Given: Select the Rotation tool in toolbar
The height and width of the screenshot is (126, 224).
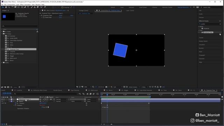Looking at the screenshot, I should [13, 7].
